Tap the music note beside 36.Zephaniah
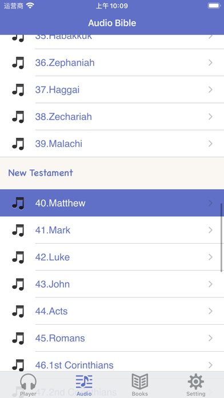224x398 pixels. point(18,63)
